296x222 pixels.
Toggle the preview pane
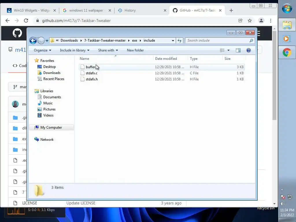[x=238, y=50]
